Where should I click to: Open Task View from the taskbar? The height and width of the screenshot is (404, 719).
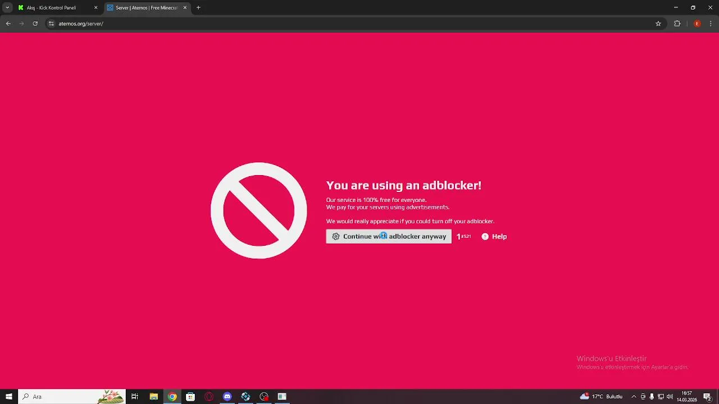coord(135,397)
